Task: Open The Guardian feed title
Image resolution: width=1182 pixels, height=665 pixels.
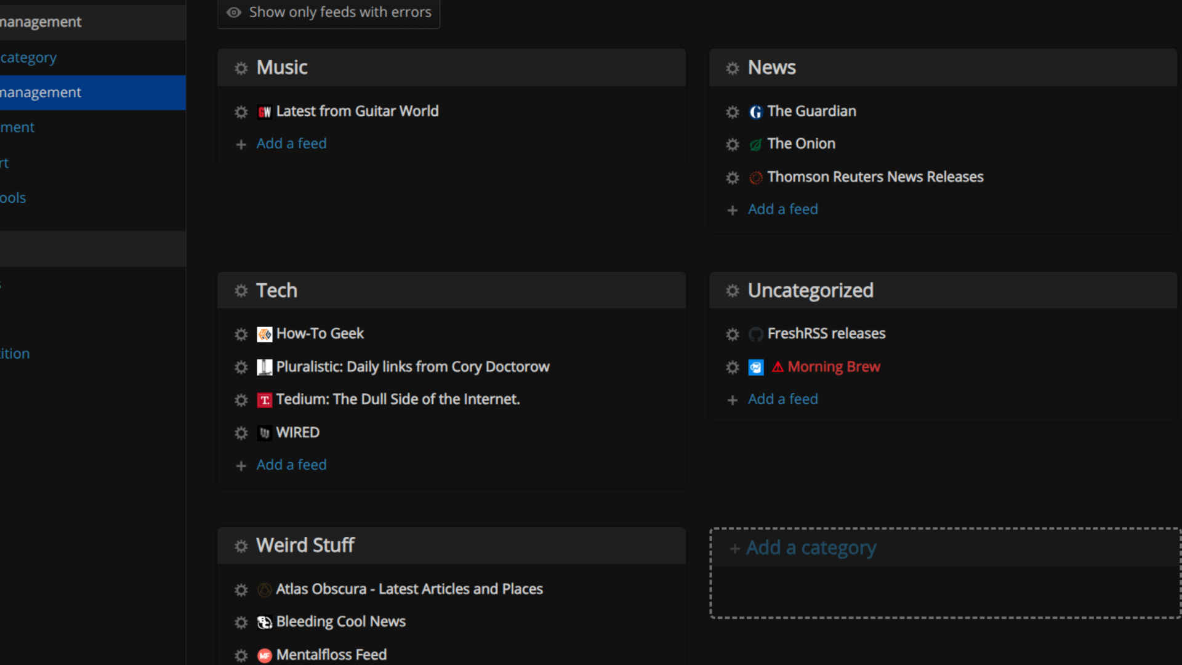Action: coord(811,111)
